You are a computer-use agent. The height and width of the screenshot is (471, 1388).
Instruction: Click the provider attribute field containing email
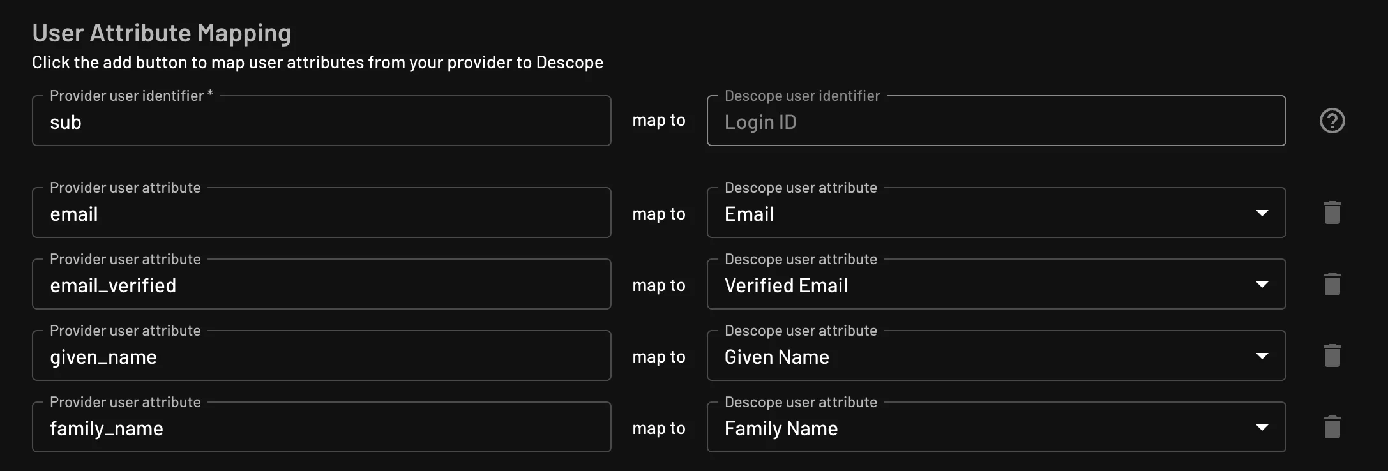point(321,214)
